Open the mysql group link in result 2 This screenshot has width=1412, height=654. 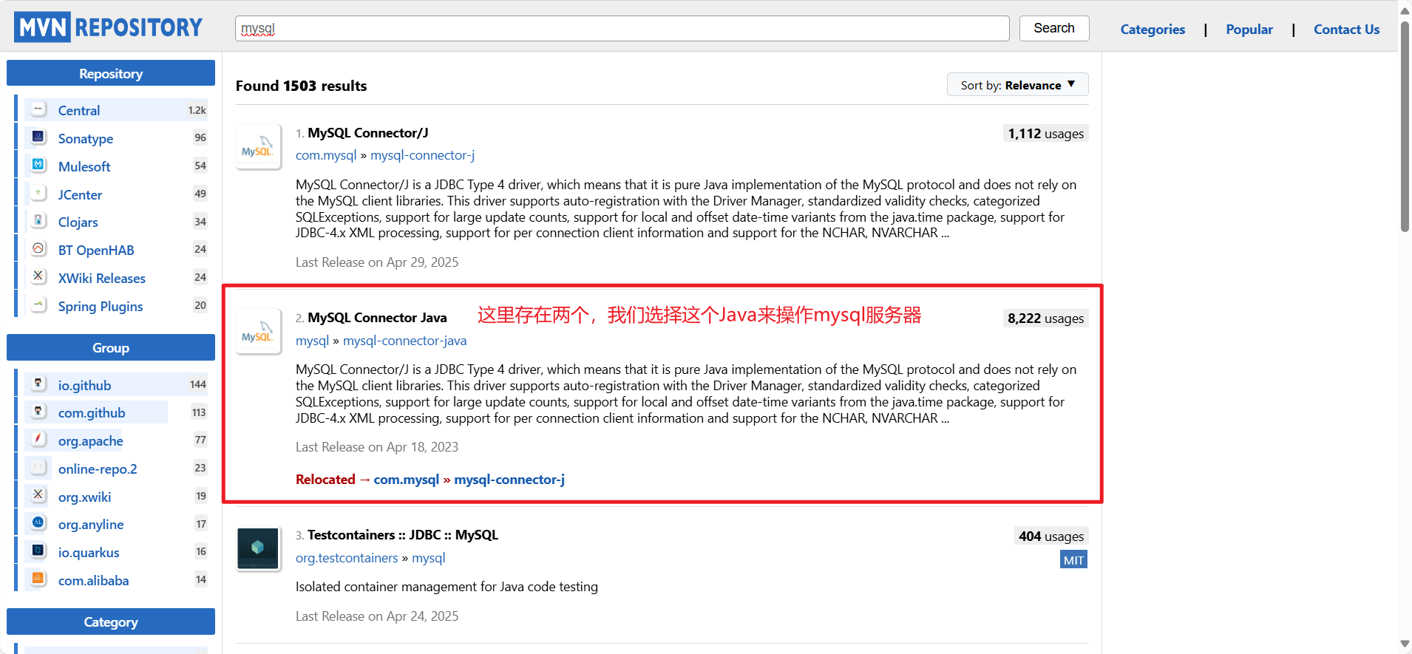(x=312, y=340)
